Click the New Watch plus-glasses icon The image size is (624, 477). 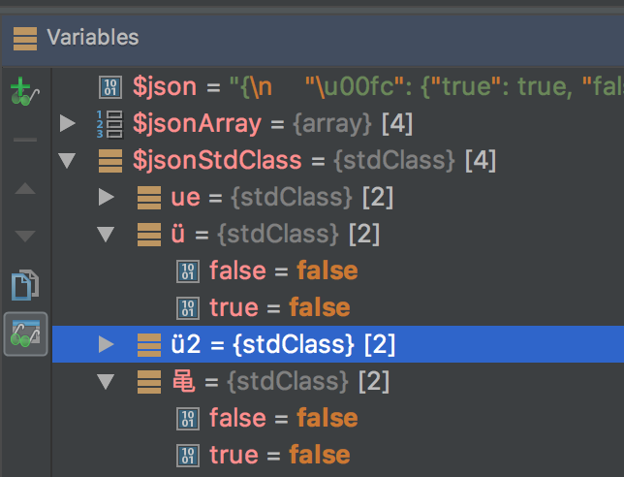tap(24, 92)
